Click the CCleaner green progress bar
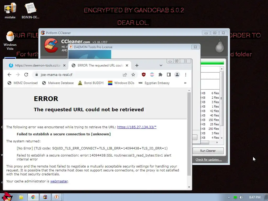Screen dimensions: 268x201 click(x=212, y=63)
